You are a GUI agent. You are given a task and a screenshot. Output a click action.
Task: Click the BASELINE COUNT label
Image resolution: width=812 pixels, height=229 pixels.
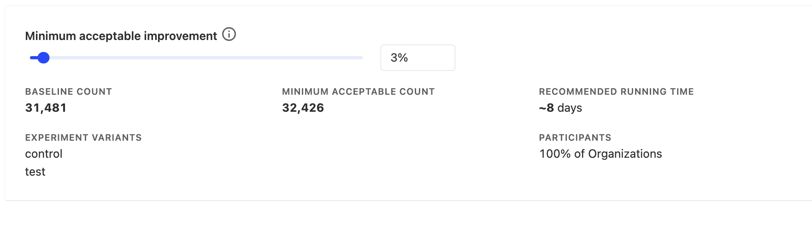click(x=68, y=92)
